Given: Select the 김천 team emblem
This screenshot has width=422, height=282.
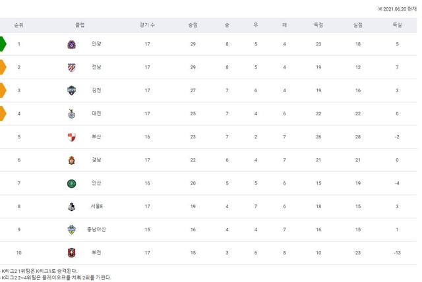Looking at the screenshot, I should coord(72,90).
